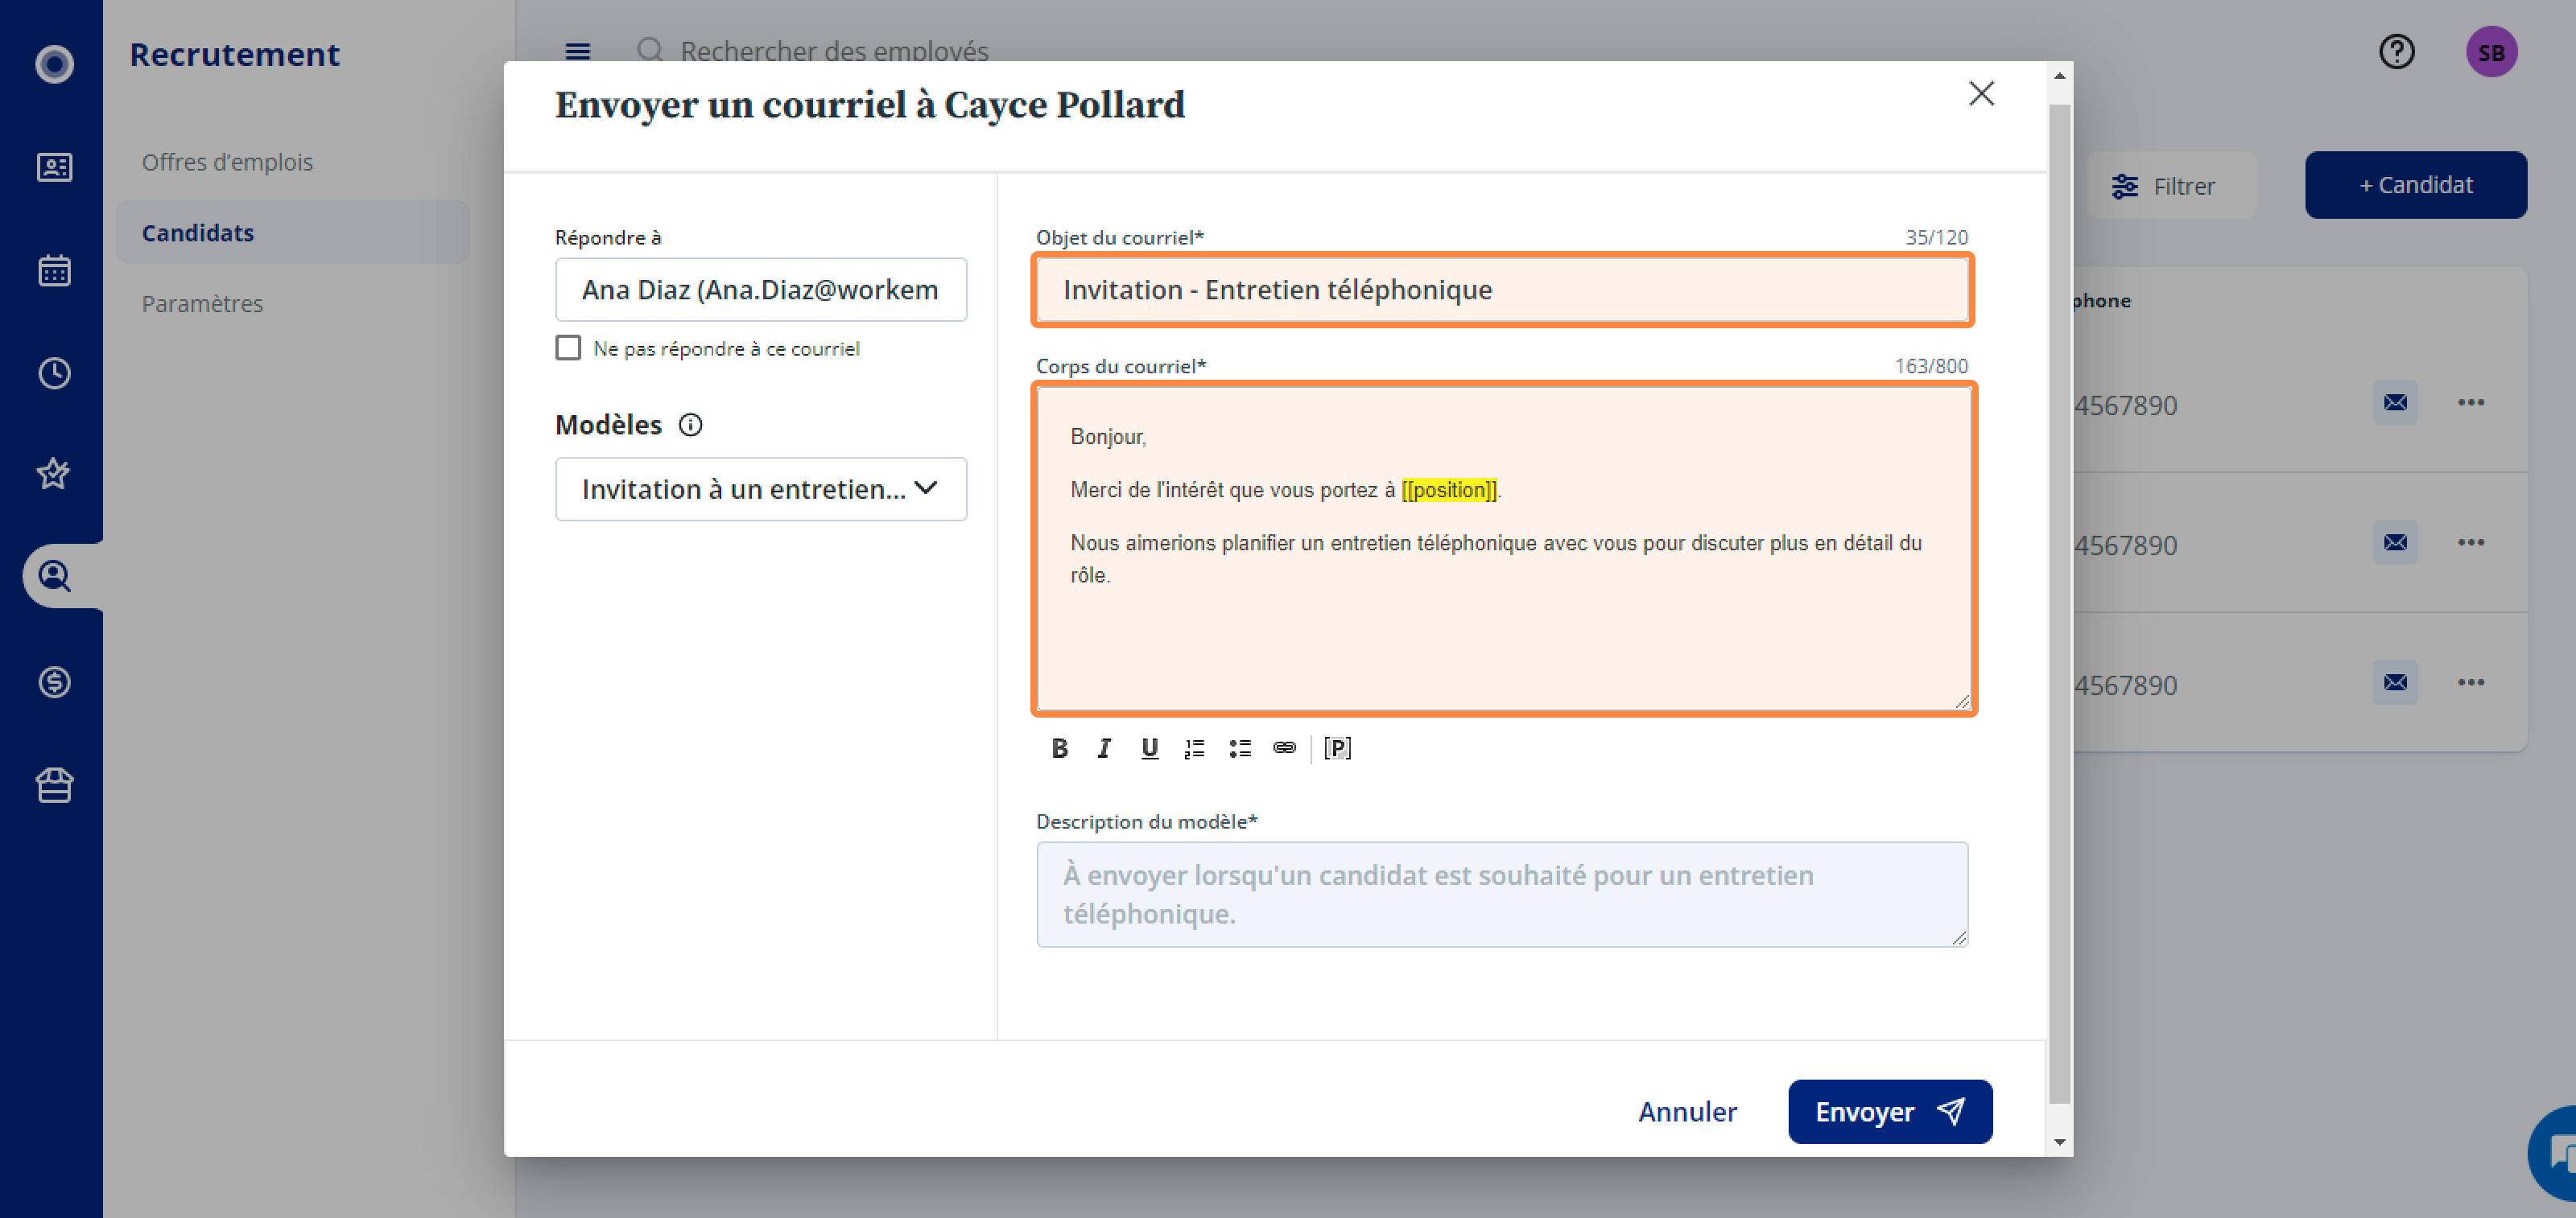
Task: Open the help question mark icon
Action: coord(2396,51)
